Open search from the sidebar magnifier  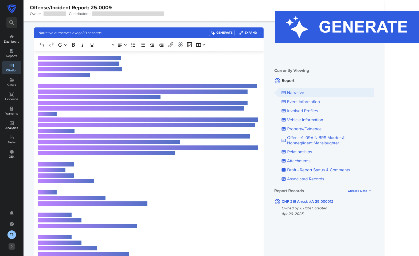point(12,23)
